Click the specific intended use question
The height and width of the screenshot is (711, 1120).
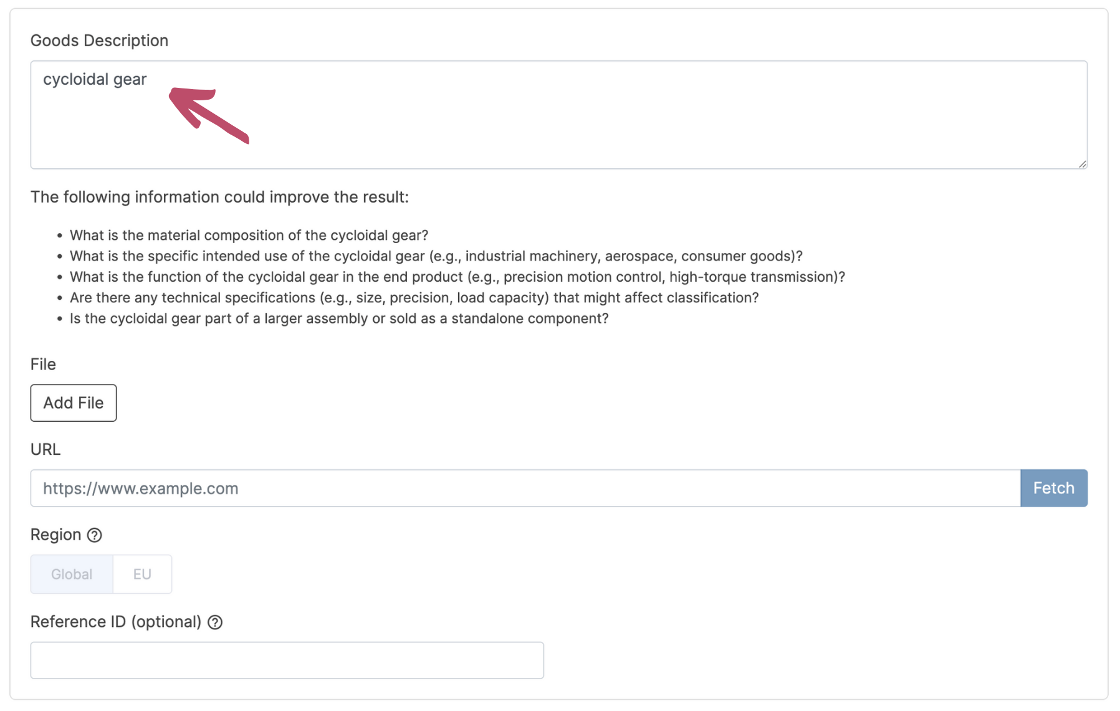tap(436, 256)
